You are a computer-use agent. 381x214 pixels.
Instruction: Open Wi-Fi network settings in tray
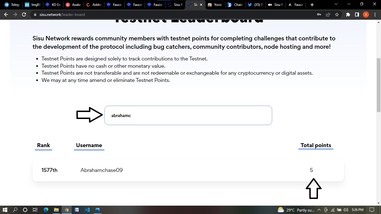click(332, 210)
